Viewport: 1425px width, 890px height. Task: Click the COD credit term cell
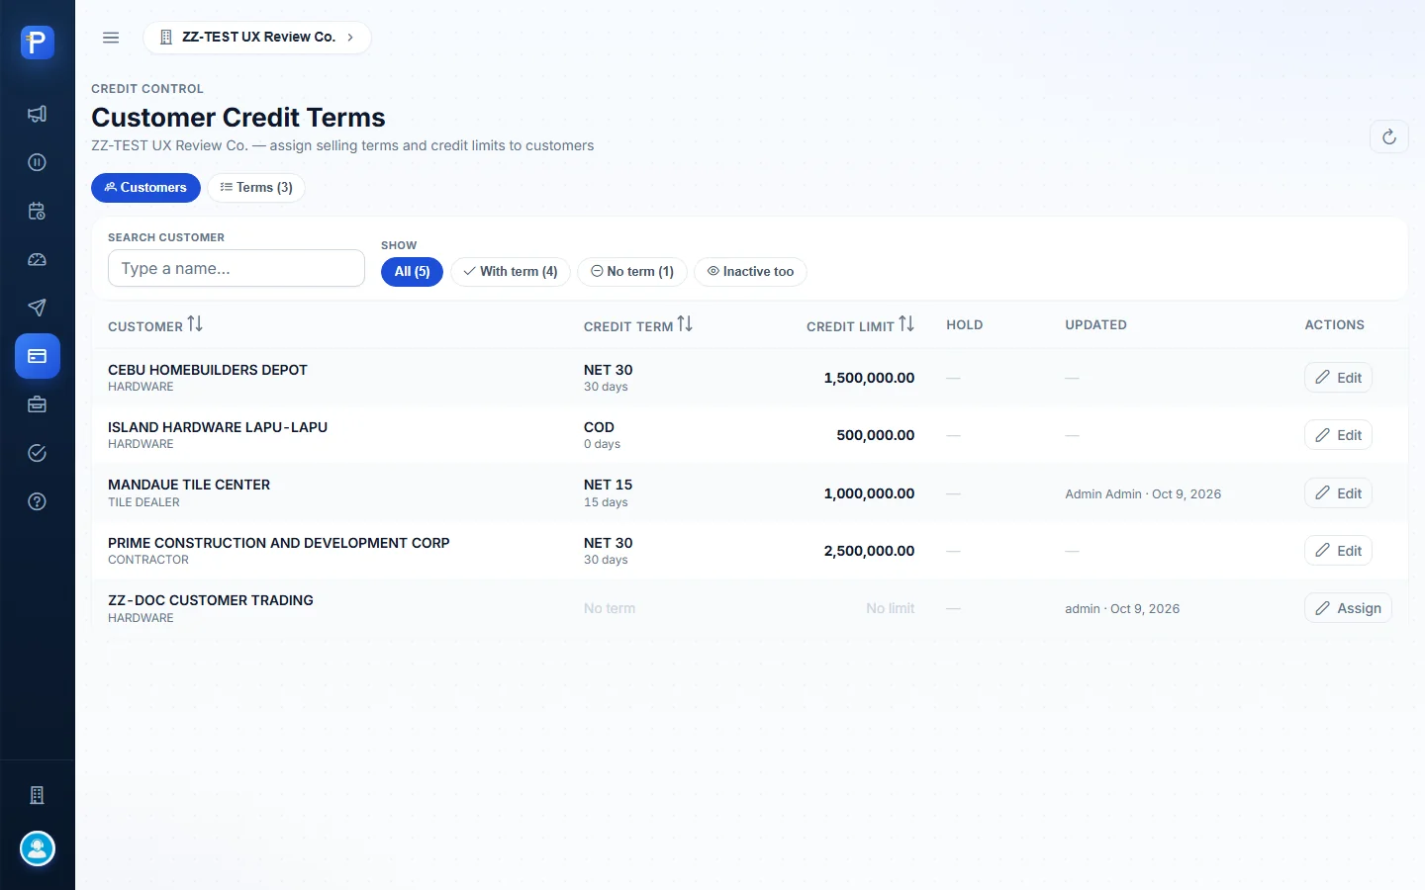pos(599,427)
